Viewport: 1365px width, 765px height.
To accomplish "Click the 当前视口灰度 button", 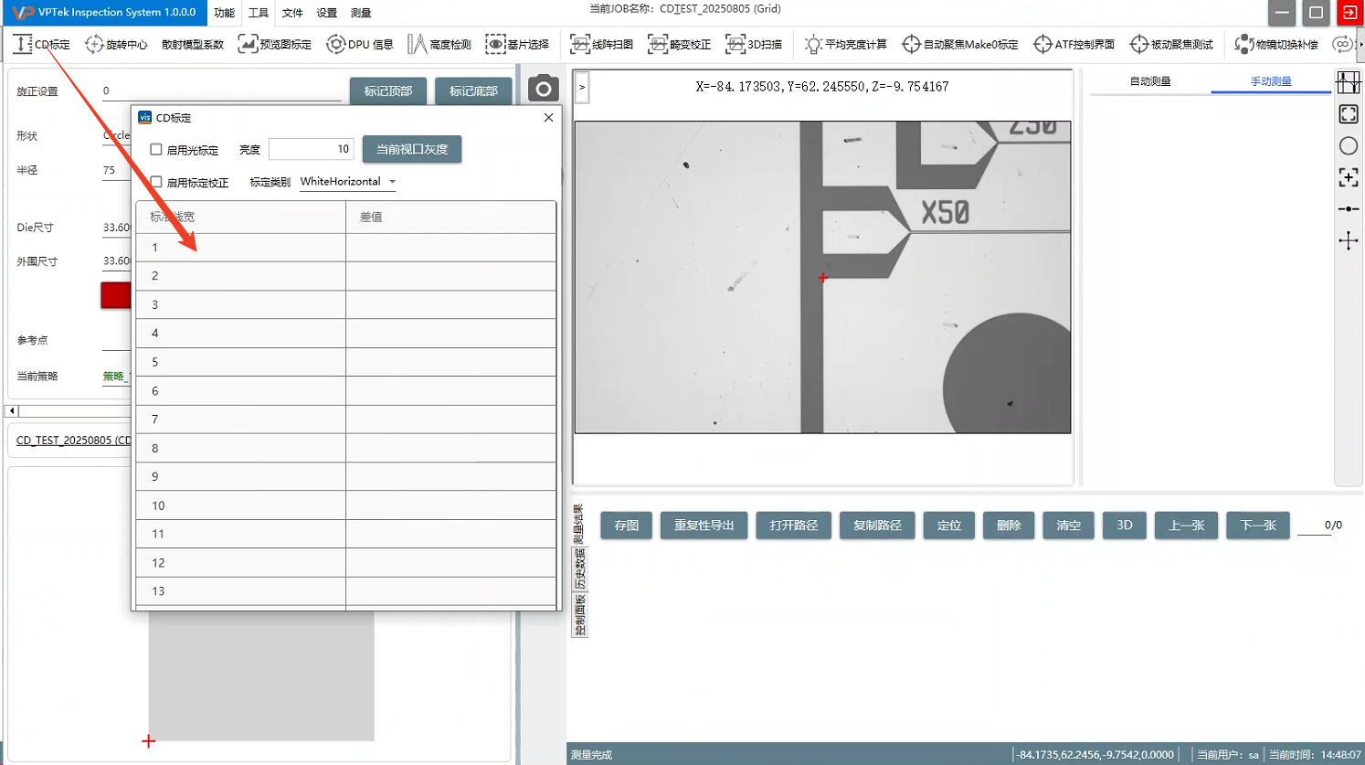I will [x=411, y=149].
